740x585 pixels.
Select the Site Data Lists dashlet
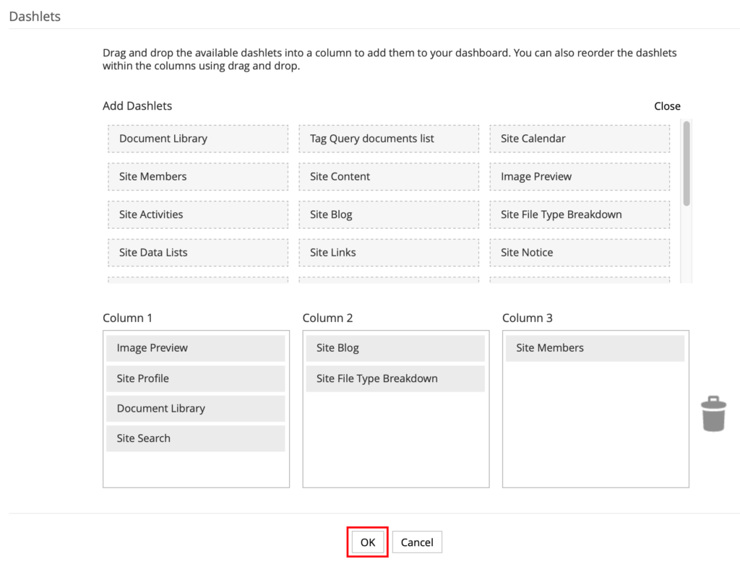(198, 253)
